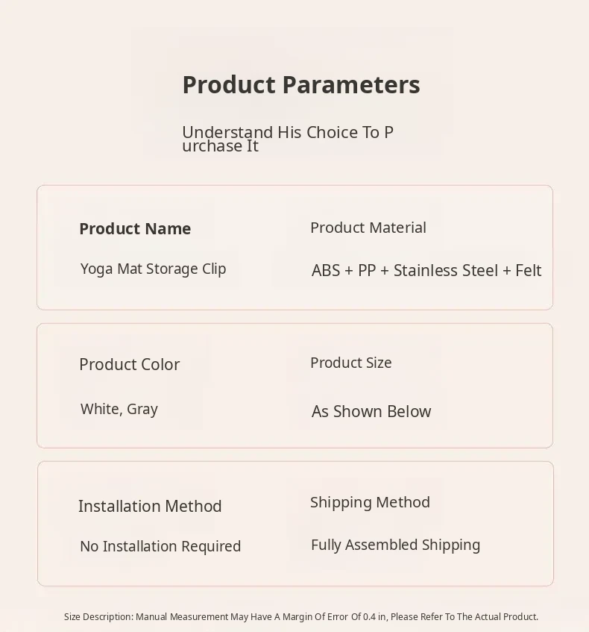Select the Installation Method label
The image size is (589, 632).
coord(150,506)
